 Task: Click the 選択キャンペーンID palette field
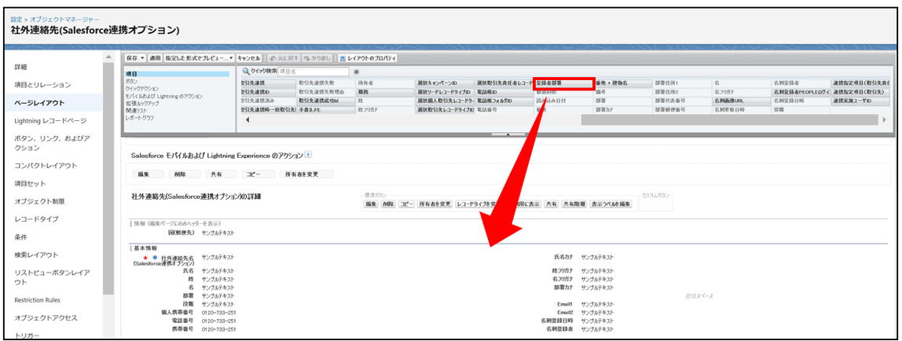445,83
